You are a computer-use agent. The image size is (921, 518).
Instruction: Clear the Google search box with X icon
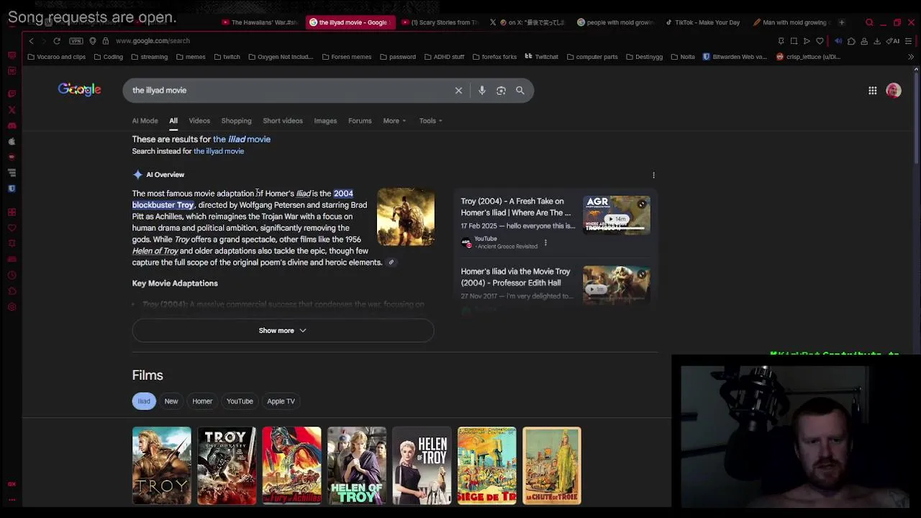tap(458, 91)
